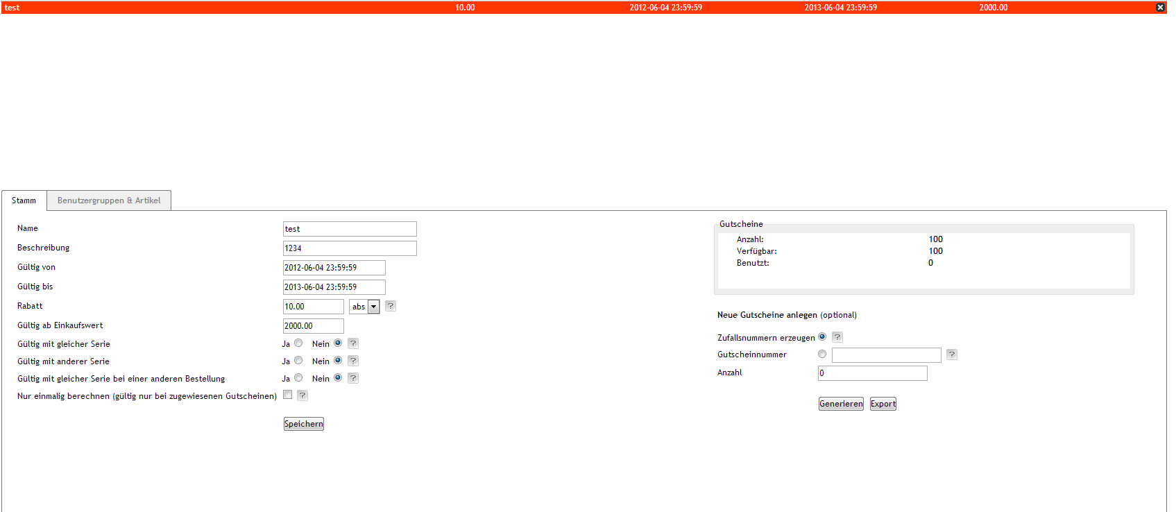Switch to Benutzergruppen & Artikel tab
Image resolution: width=1176 pixels, height=512 pixels.
(109, 200)
